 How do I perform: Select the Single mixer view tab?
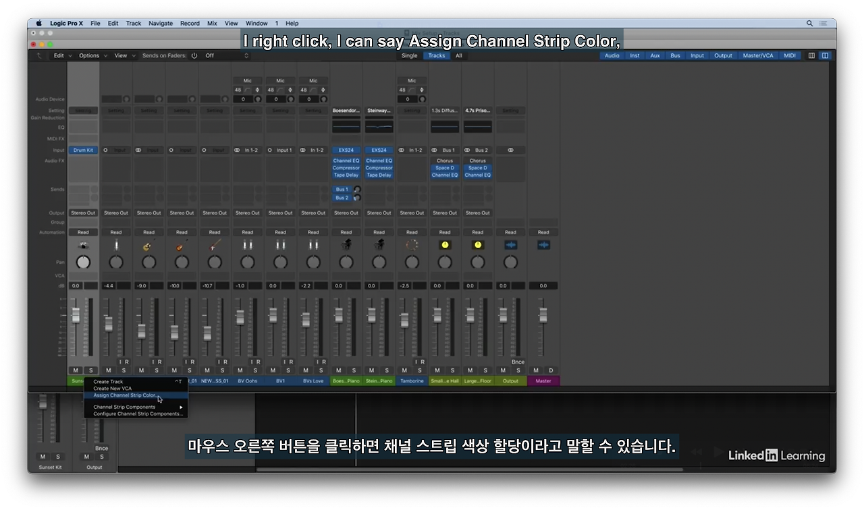[x=409, y=56]
